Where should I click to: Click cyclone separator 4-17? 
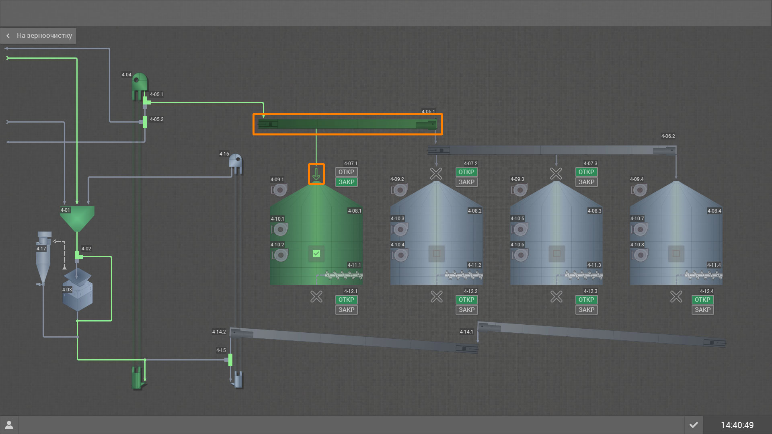(x=43, y=257)
